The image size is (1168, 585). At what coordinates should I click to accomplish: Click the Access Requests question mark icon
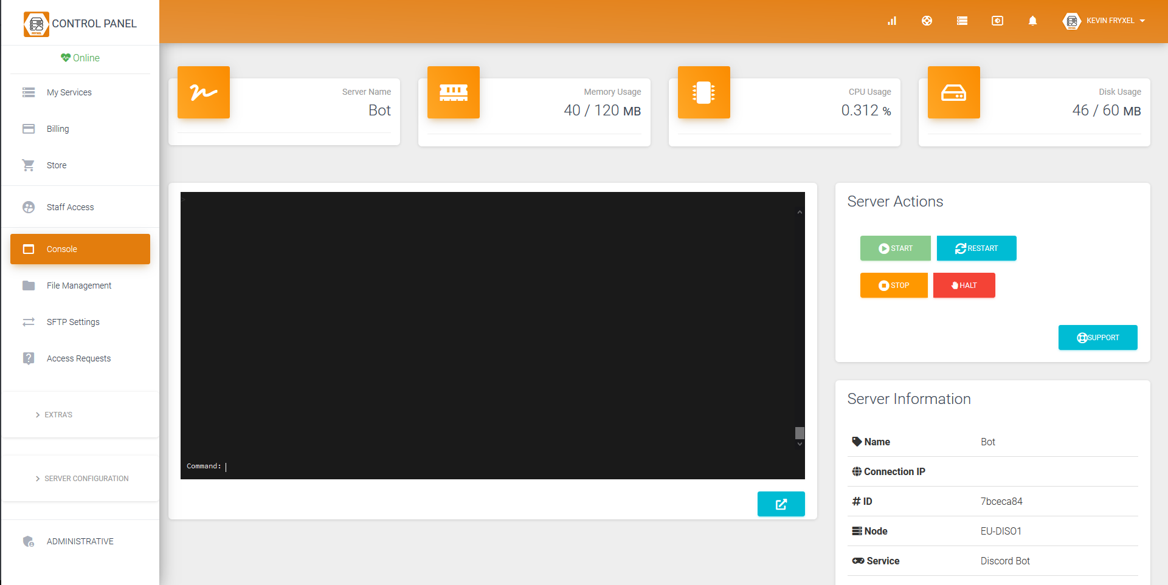(29, 358)
